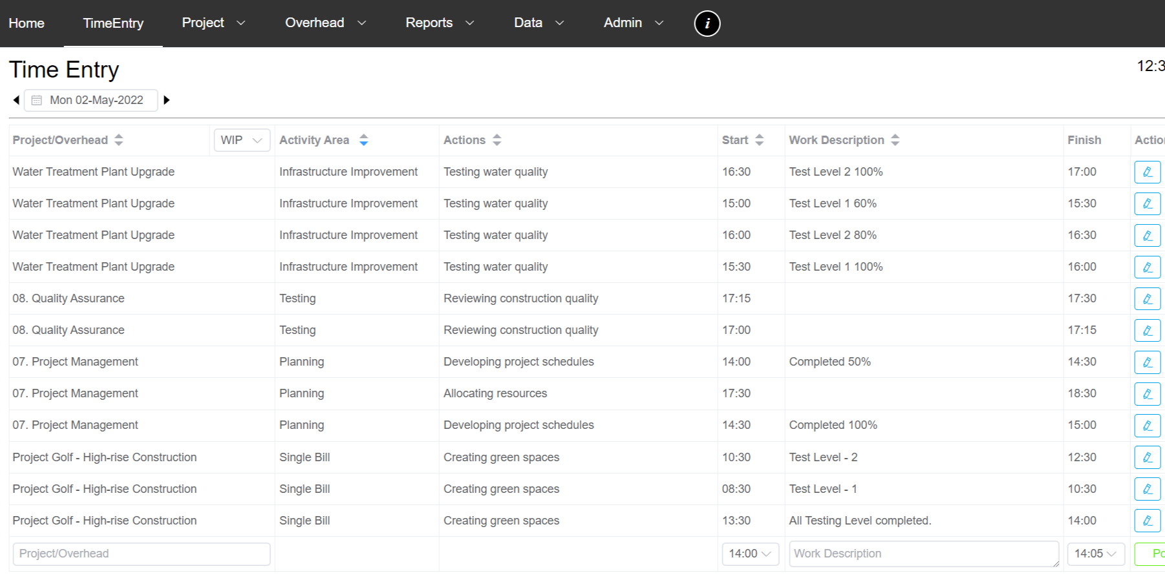Sort by Work Description column
Image resolution: width=1165 pixels, height=582 pixels.
coord(895,140)
